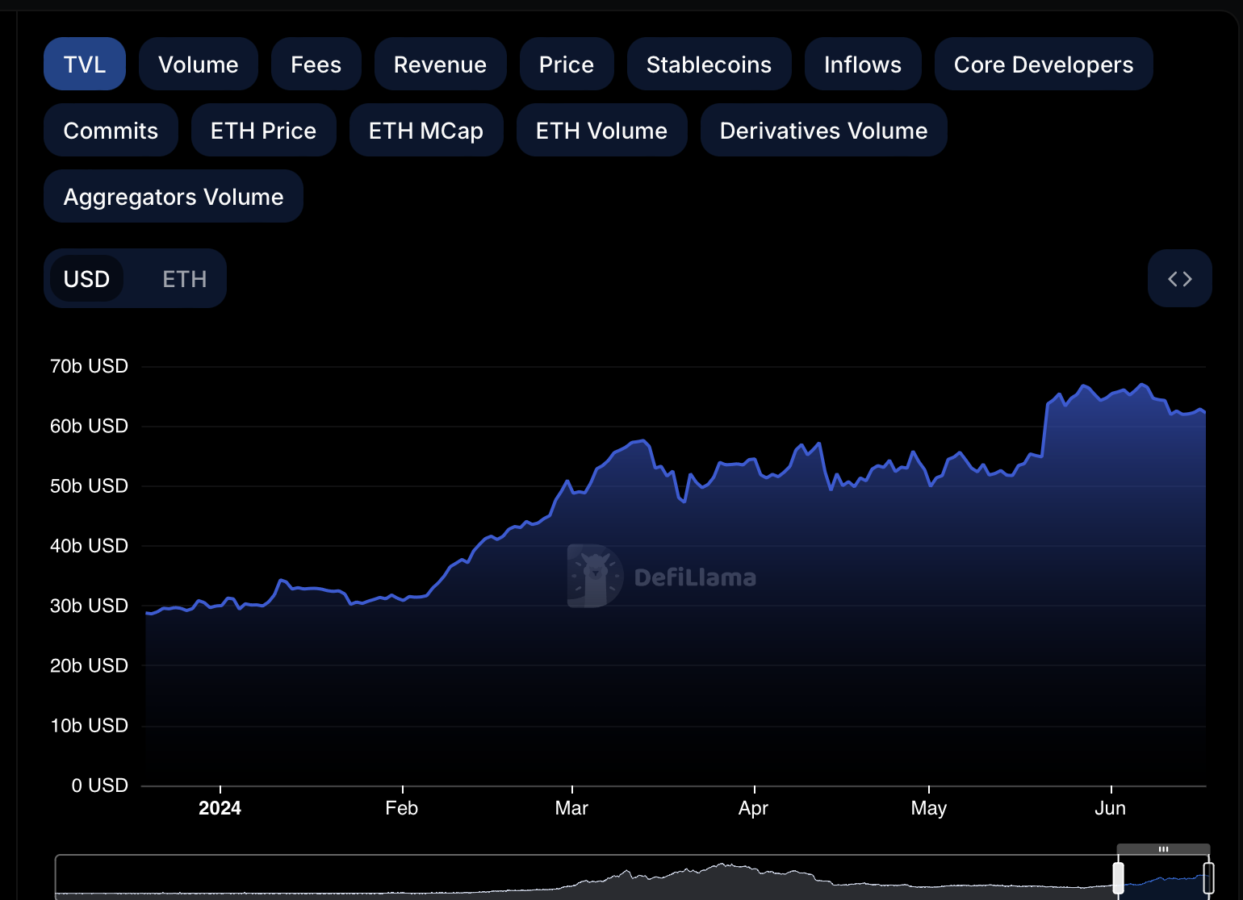This screenshot has height=900, width=1243.
Task: Click the range selector top grip handle
Action: click(x=1163, y=849)
